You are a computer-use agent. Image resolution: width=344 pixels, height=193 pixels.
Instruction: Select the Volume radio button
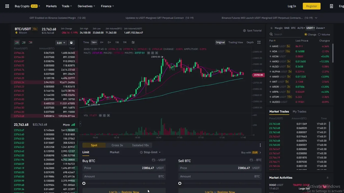pyautogui.click(x=319, y=34)
